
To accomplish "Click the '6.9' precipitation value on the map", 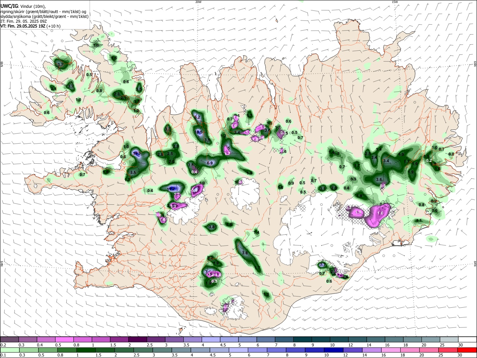I will click(x=210, y=163).
